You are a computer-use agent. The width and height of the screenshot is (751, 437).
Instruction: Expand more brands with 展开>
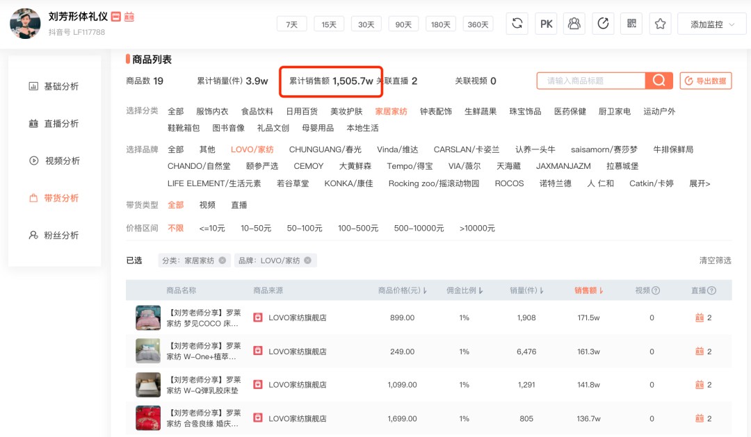(x=700, y=183)
